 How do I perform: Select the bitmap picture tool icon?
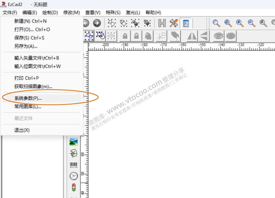[74, 142]
